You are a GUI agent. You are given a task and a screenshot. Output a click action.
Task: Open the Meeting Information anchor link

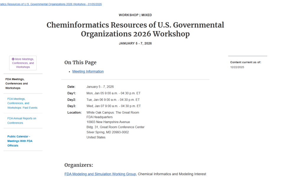point(88,71)
